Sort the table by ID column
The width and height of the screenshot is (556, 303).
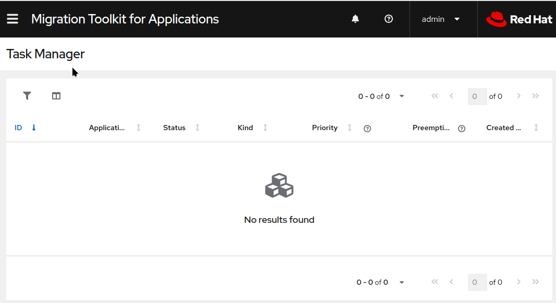(x=26, y=128)
